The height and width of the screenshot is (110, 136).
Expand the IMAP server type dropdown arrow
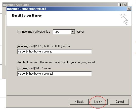tap(73, 32)
